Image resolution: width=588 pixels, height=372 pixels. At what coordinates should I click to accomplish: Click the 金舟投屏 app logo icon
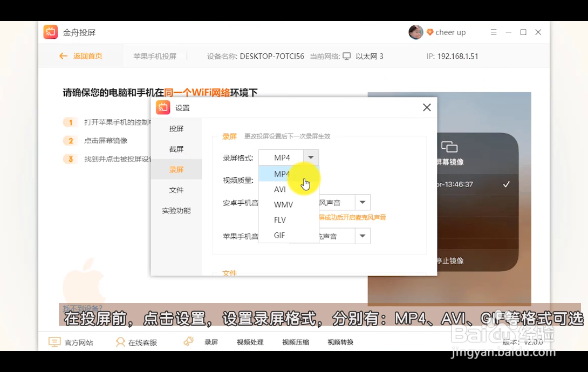pos(51,32)
